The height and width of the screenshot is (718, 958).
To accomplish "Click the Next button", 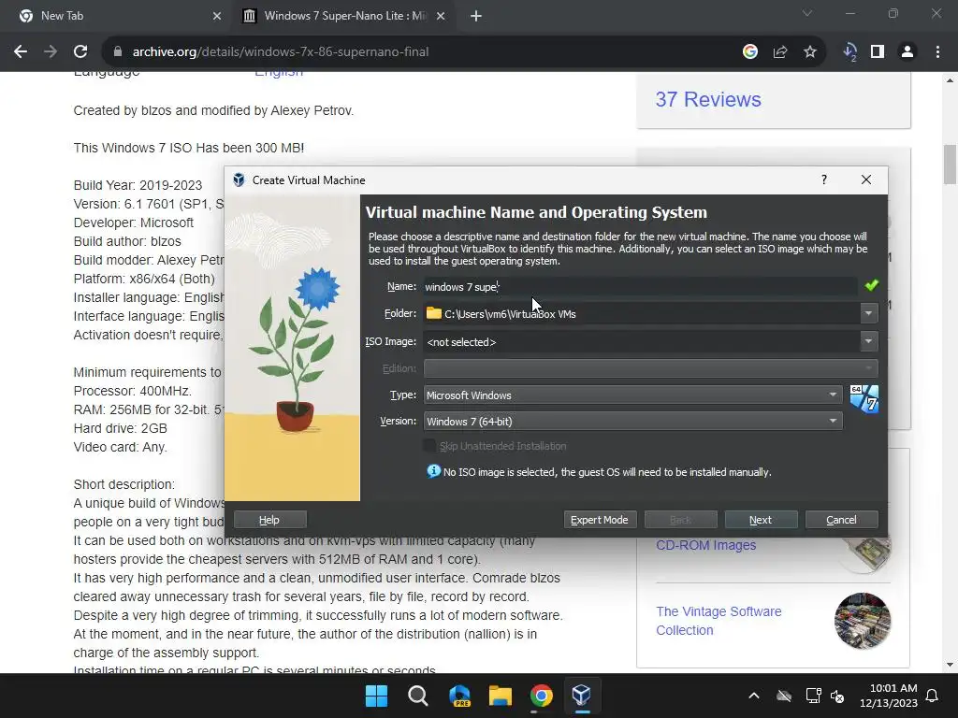I will click(761, 520).
